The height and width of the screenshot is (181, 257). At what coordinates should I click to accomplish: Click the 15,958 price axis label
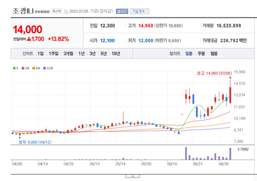(x=239, y=72)
